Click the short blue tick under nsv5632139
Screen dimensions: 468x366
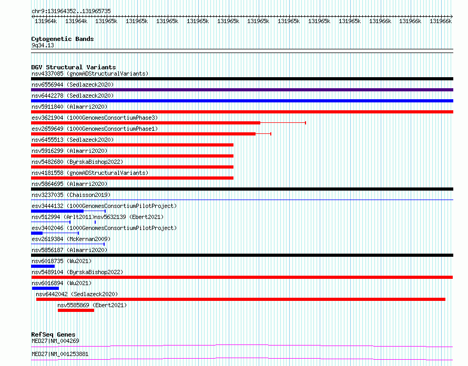point(95,222)
